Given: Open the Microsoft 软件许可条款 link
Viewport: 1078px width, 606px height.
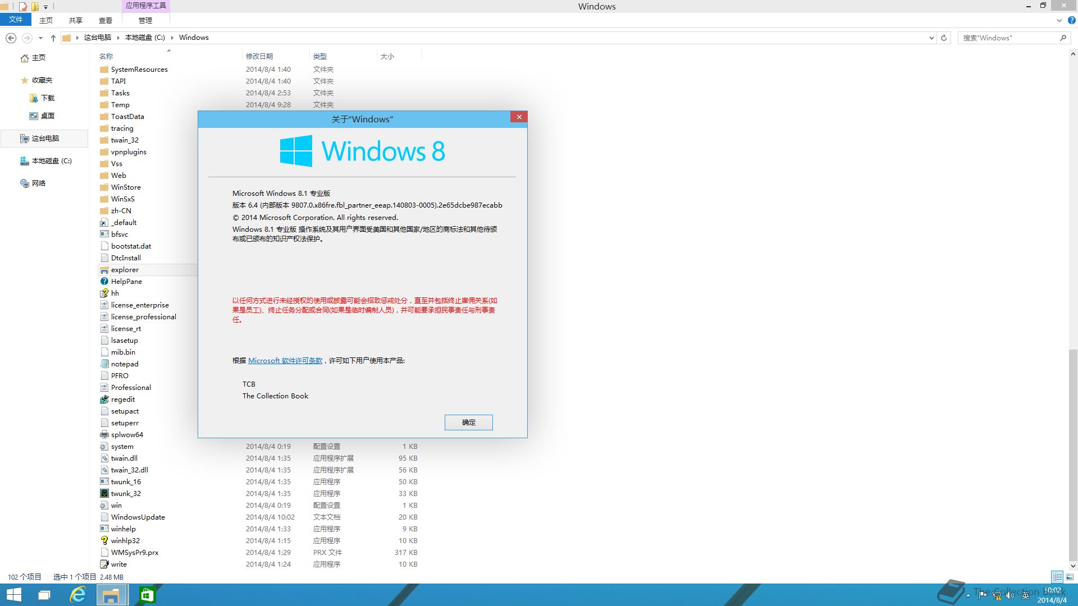Looking at the screenshot, I should 285,361.
